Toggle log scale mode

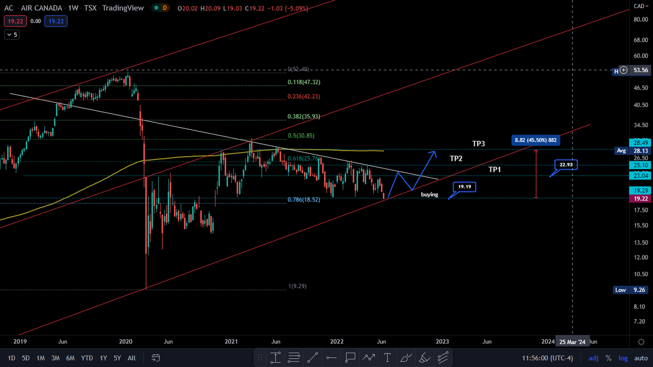[623, 358]
